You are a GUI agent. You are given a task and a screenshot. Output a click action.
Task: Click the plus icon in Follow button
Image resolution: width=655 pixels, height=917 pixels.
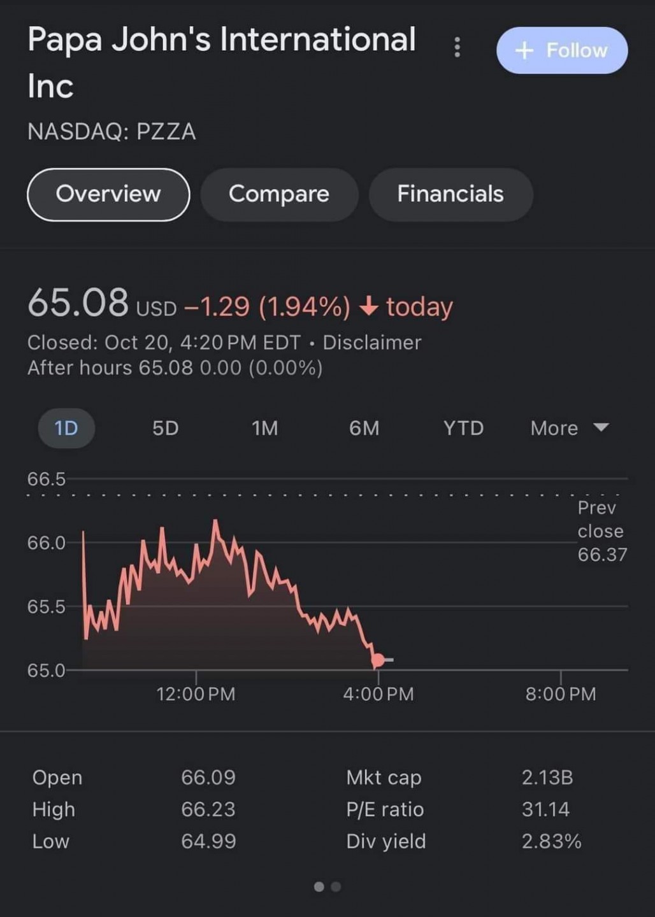tap(524, 50)
